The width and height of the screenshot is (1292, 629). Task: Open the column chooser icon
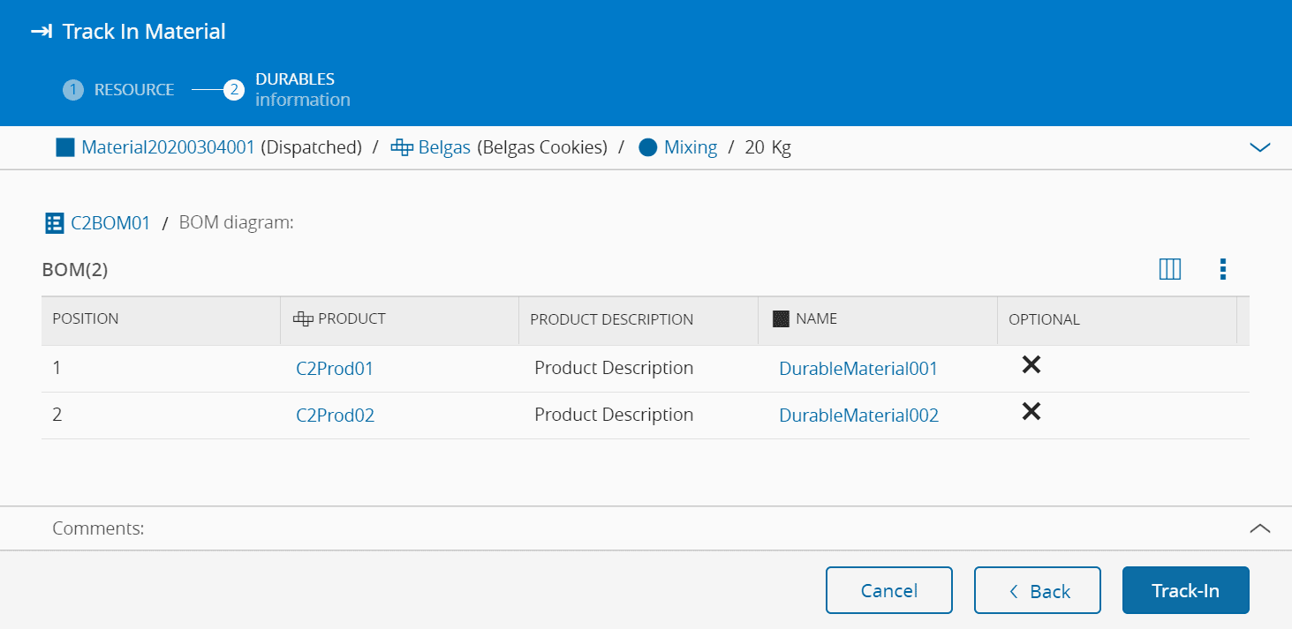[x=1169, y=269]
